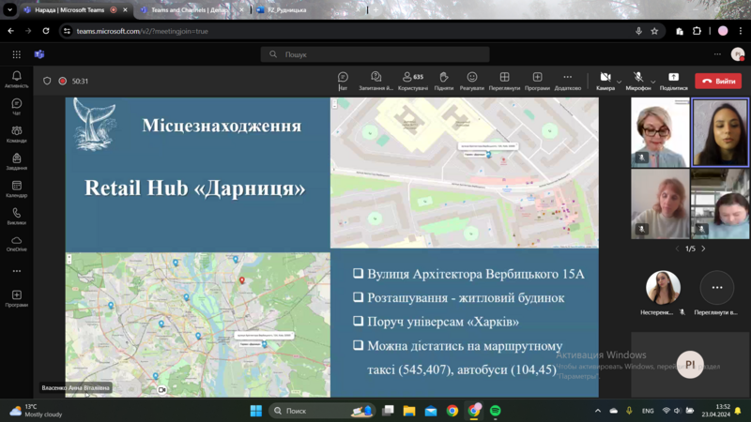Open the Chrome extensions puzzle icon
This screenshot has width=751, height=422.
tap(697, 31)
